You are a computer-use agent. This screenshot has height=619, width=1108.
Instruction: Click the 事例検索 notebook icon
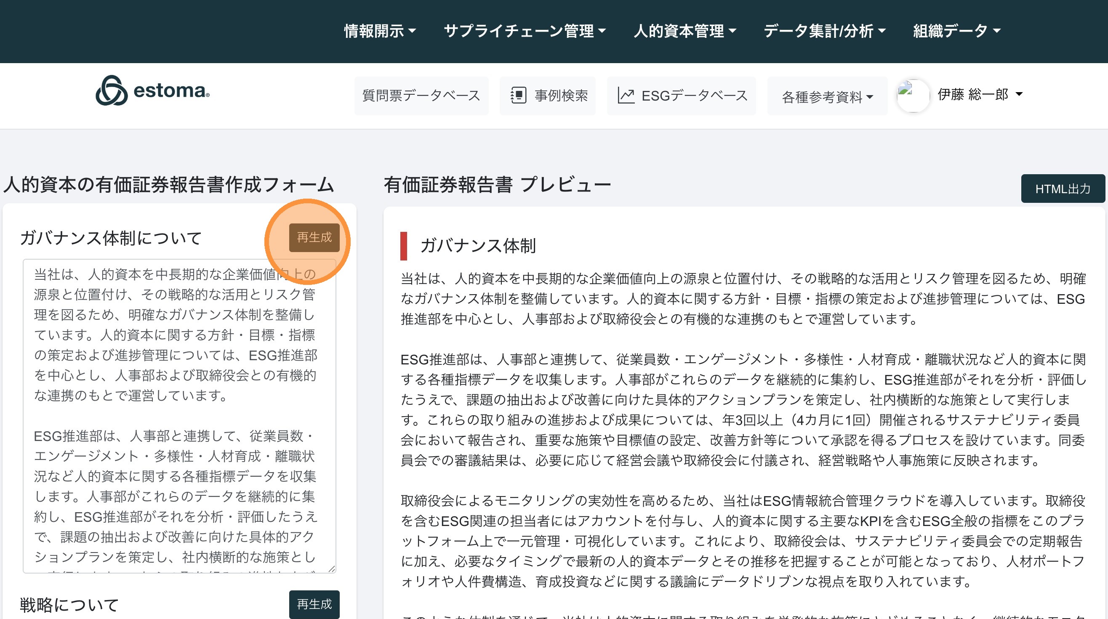click(518, 96)
